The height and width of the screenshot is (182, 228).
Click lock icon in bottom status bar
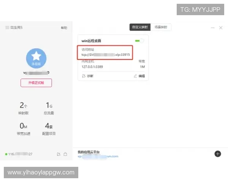point(65,154)
